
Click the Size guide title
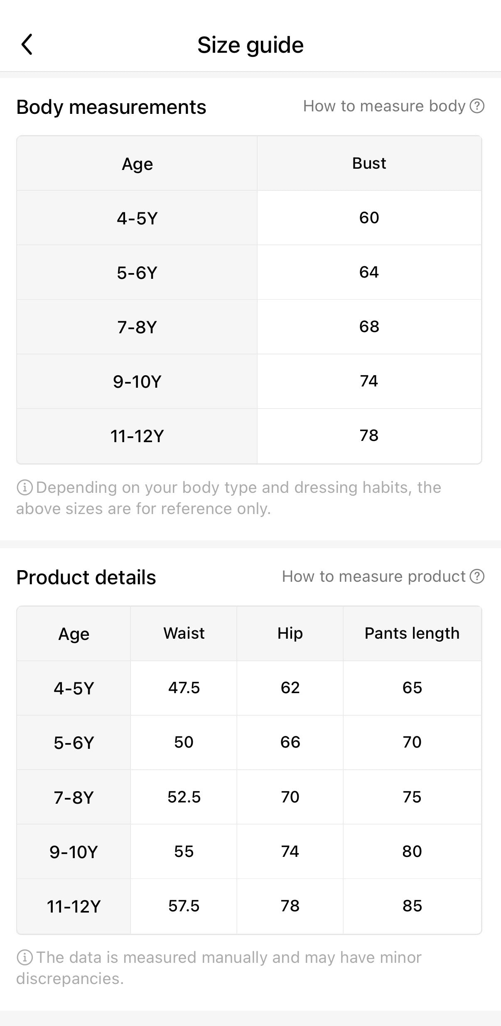point(250,44)
